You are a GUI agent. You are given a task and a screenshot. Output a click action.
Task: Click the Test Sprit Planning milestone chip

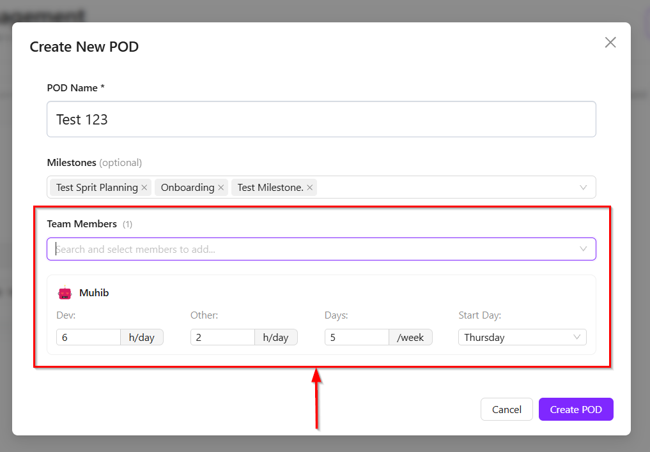point(97,188)
